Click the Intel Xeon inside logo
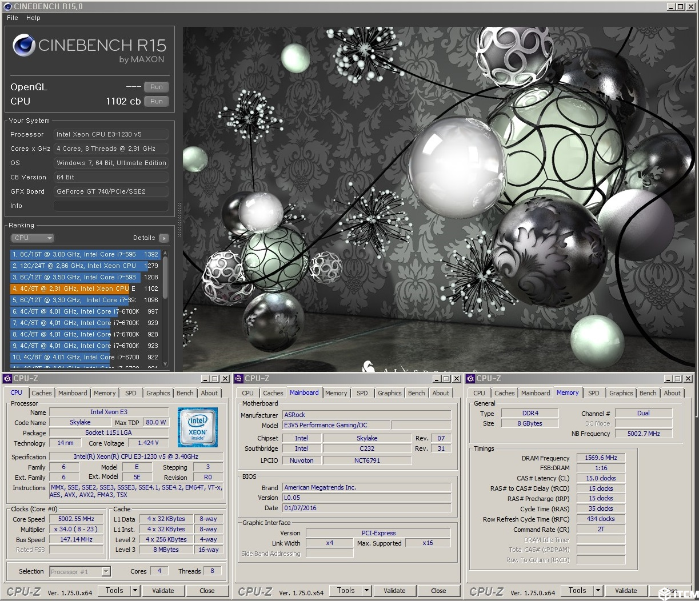The width and height of the screenshot is (699, 601). coord(198,427)
